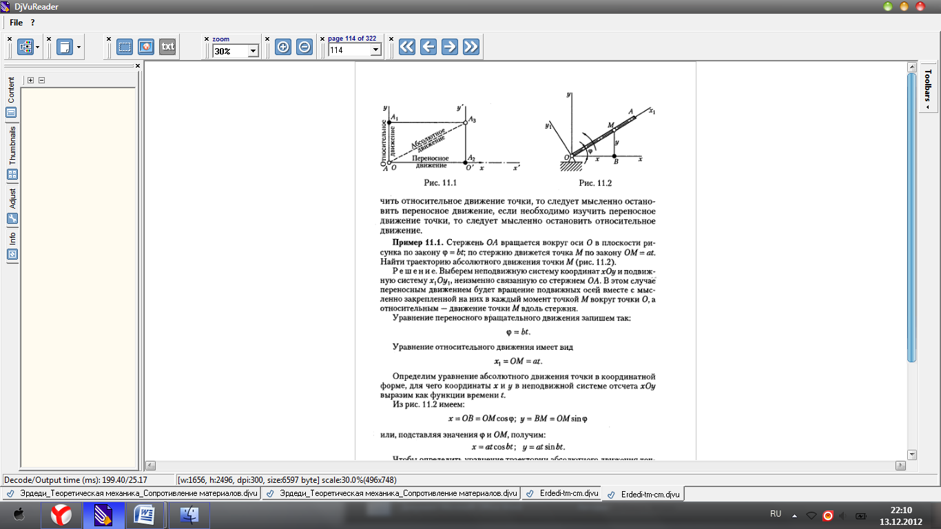
Task: Close the navigation arrows toolbar
Action: [x=391, y=39]
